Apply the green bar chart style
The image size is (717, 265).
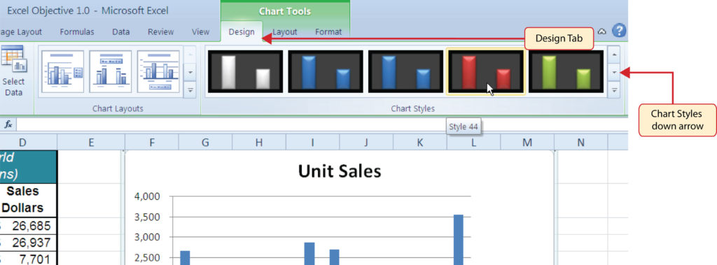click(x=566, y=71)
